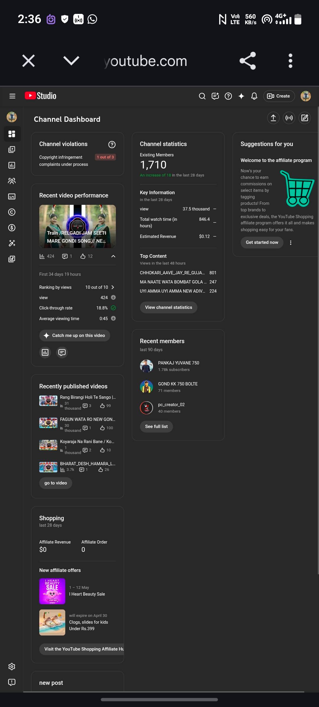Image resolution: width=319 pixels, height=707 pixels.
Task: Collapse the recent video performance details
Action: 113,256
